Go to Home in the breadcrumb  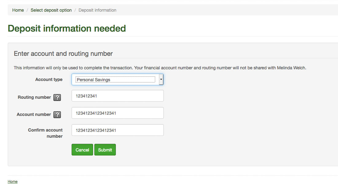pos(18,10)
